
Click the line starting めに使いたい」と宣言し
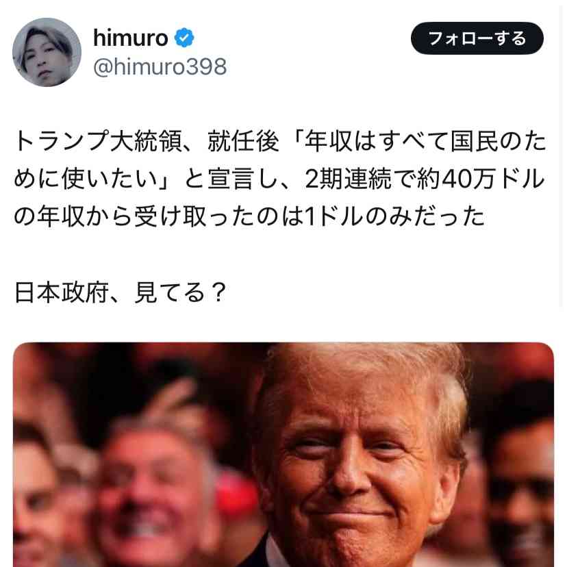[279, 179]
